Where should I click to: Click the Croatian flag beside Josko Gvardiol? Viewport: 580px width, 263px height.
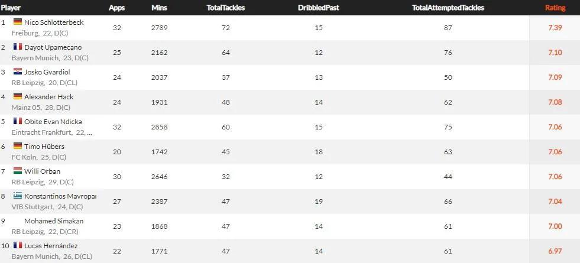tap(17, 72)
